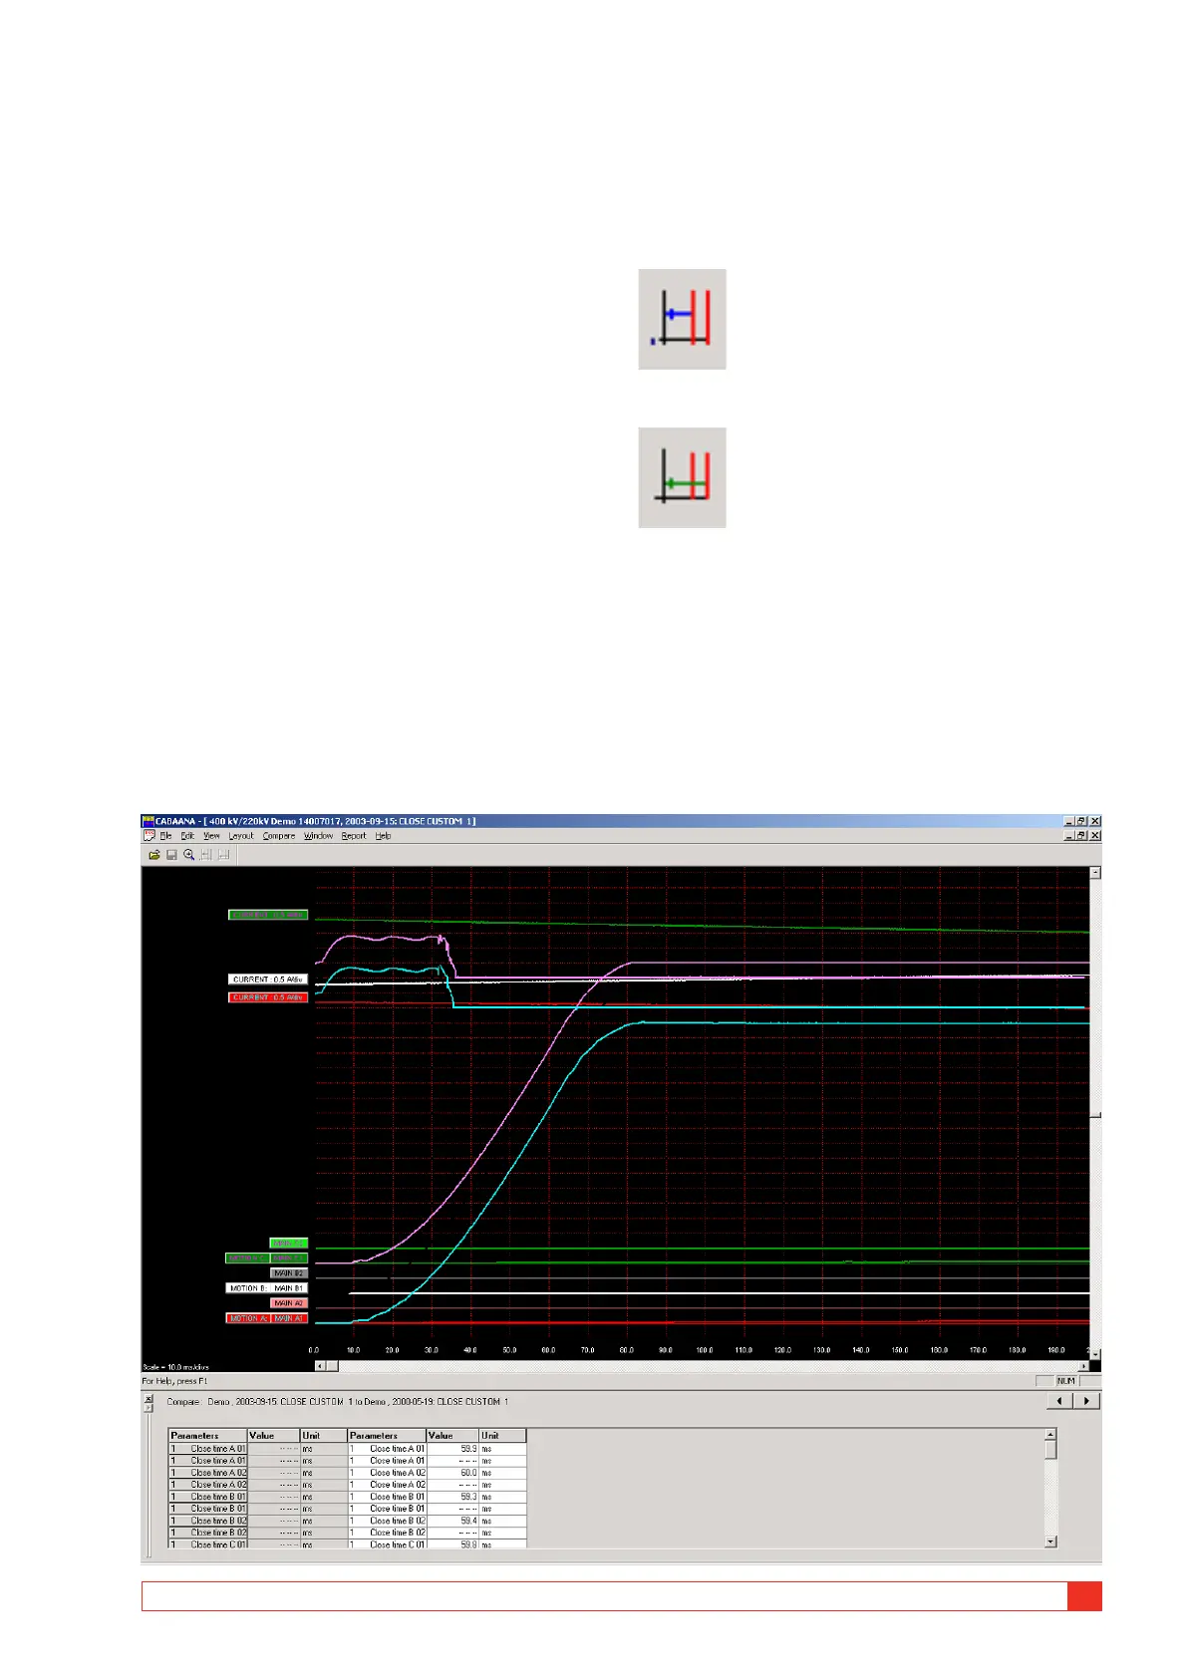The width and height of the screenshot is (1187, 1678).
Task: Open the Report menu
Action: tap(354, 836)
